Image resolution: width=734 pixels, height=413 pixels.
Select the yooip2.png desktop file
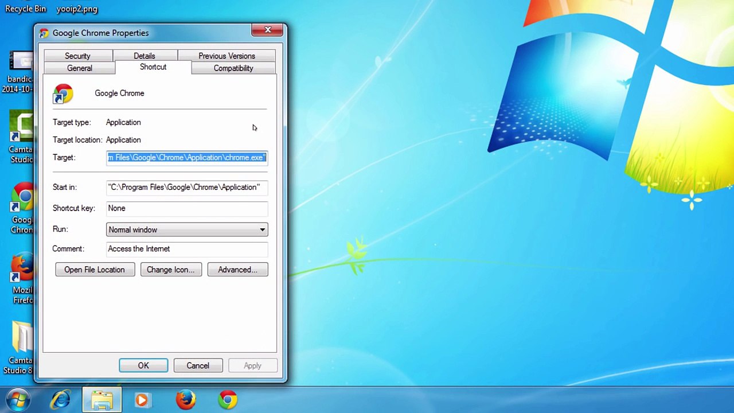(77, 9)
